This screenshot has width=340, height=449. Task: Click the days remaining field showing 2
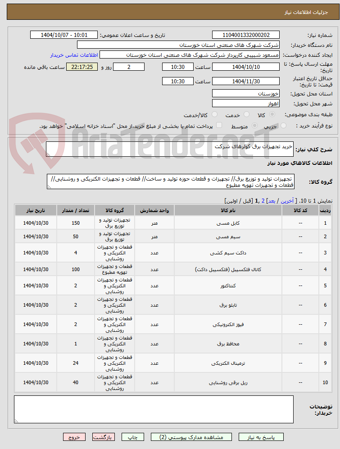coord(129,67)
